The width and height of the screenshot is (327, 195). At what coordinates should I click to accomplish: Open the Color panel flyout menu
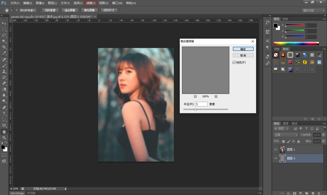324,19
